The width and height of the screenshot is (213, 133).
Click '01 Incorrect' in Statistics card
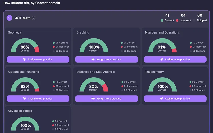tap(131, 86)
